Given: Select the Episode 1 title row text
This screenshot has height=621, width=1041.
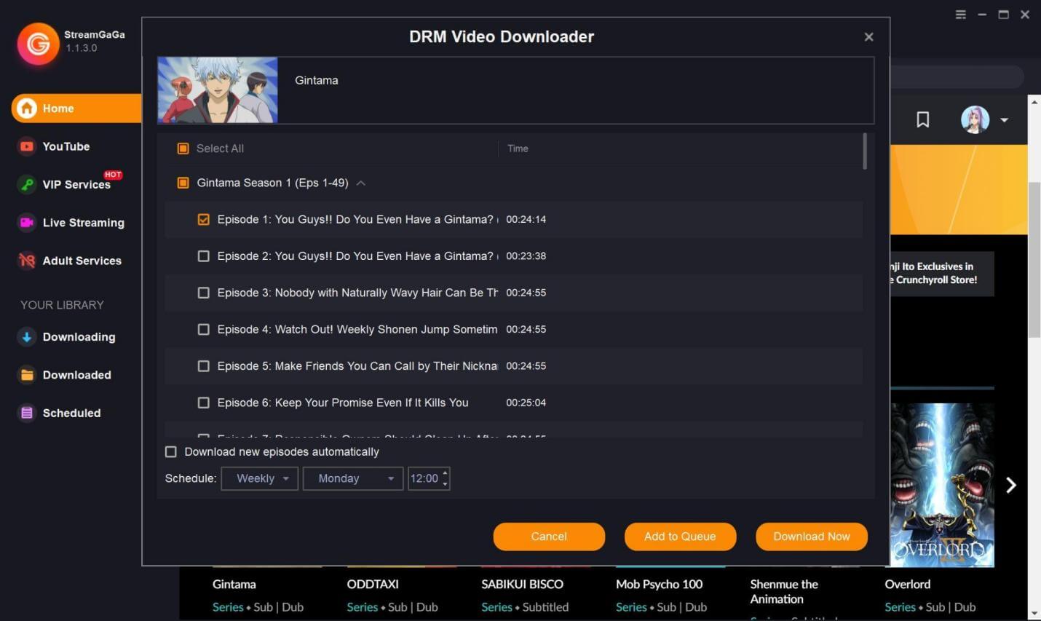Looking at the screenshot, I should pos(357,219).
